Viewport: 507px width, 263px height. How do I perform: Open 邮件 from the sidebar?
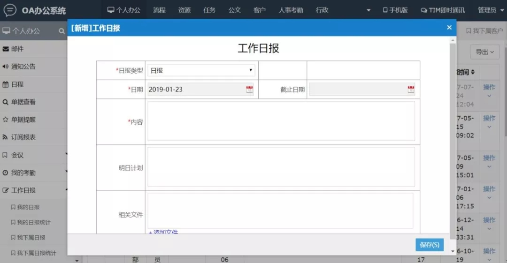click(x=17, y=49)
